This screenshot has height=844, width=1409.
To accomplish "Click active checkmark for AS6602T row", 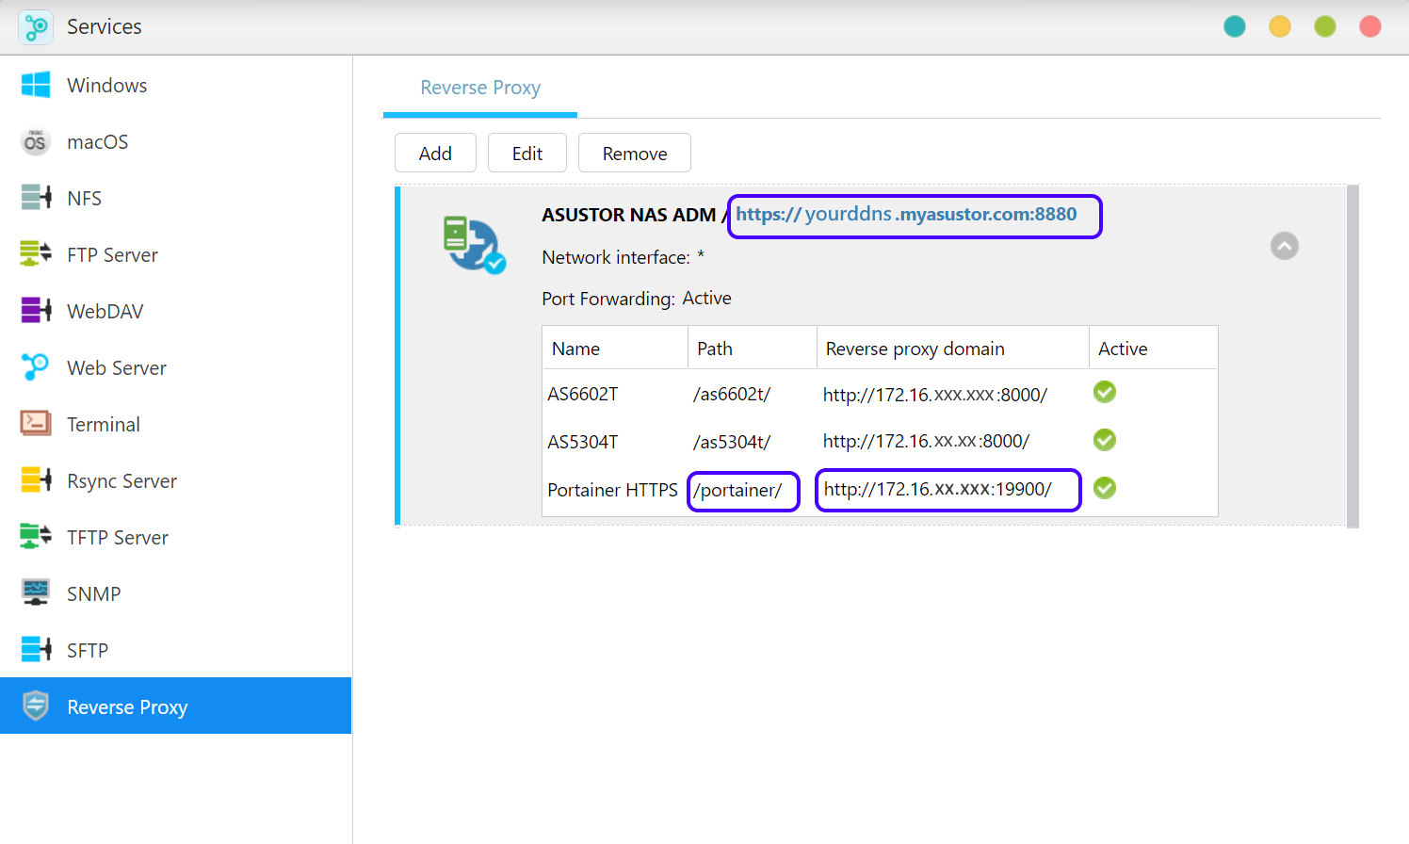I will pyautogui.click(x=1105, y=392).
